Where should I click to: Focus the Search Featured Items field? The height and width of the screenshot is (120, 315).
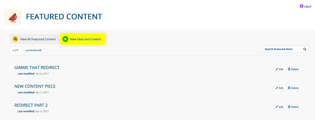[282, 49]
